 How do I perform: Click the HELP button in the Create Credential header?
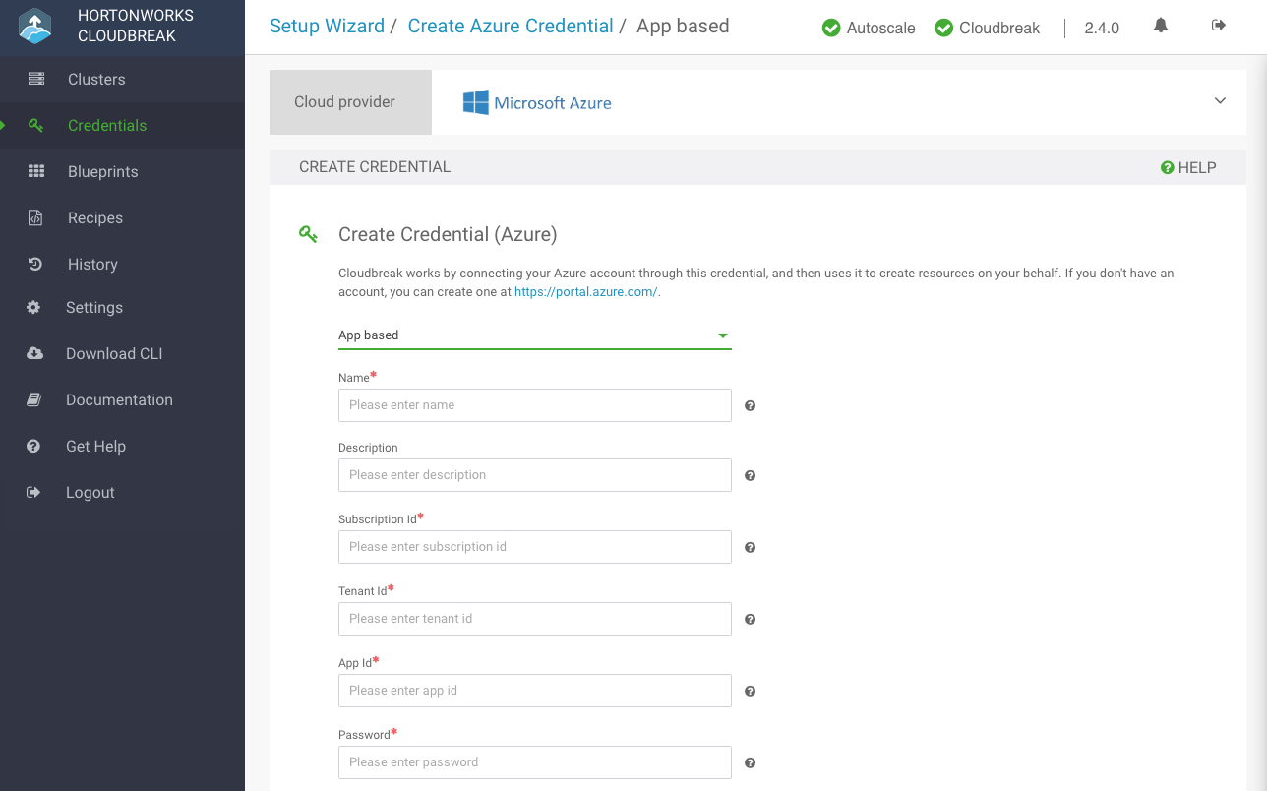coord(1188,167)
